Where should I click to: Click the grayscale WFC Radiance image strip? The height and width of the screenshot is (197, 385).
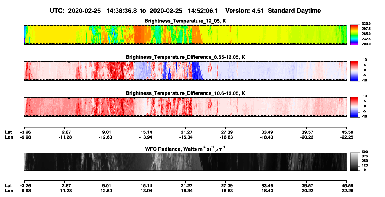185,162
